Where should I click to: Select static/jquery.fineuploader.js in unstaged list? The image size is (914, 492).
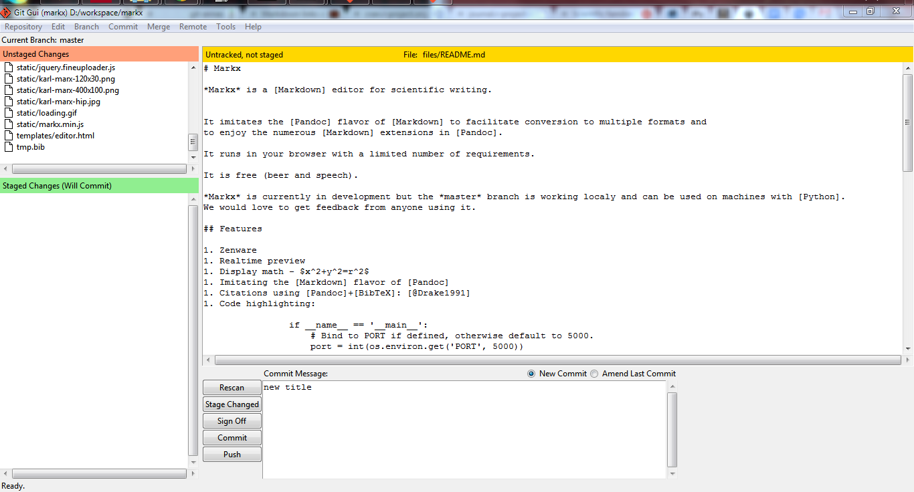point(66,68)
